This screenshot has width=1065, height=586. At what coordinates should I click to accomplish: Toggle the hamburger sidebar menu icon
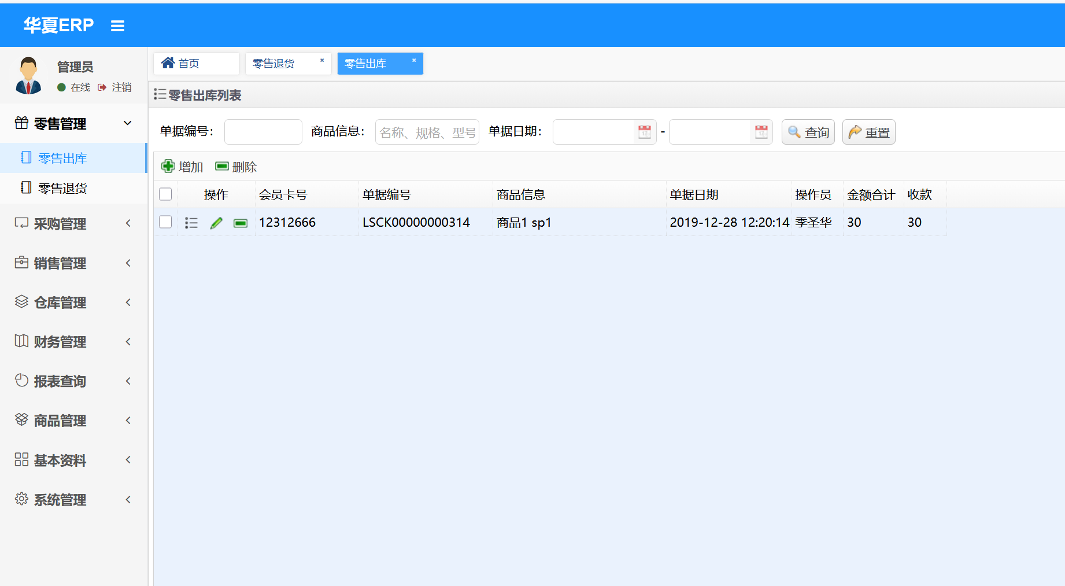(x=117, y=26)
